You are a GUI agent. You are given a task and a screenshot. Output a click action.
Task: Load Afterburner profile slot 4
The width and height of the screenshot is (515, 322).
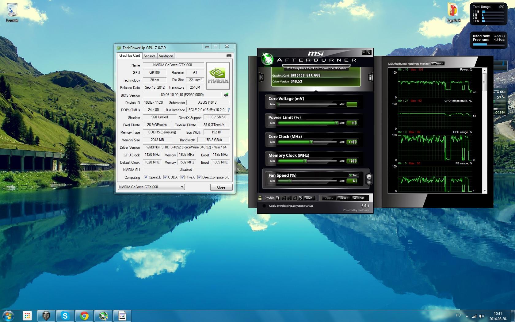pyautogui.click(x=295, y=198)
